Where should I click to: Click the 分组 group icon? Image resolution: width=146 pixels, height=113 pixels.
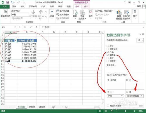pos(52,12)
